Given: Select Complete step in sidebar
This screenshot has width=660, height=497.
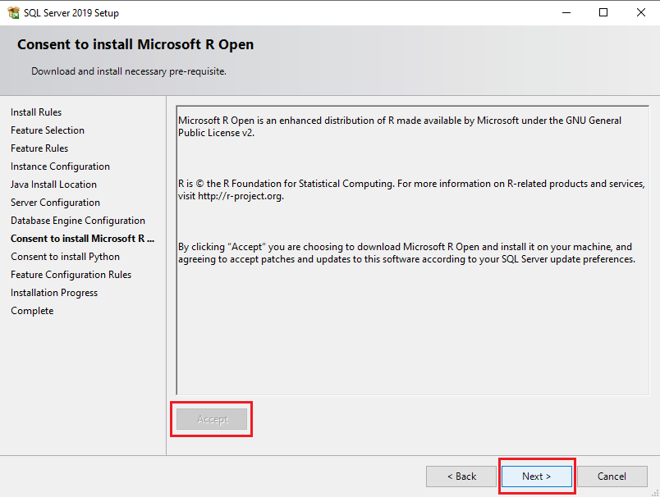Looking at the screenshot, I should coord(32,311).
